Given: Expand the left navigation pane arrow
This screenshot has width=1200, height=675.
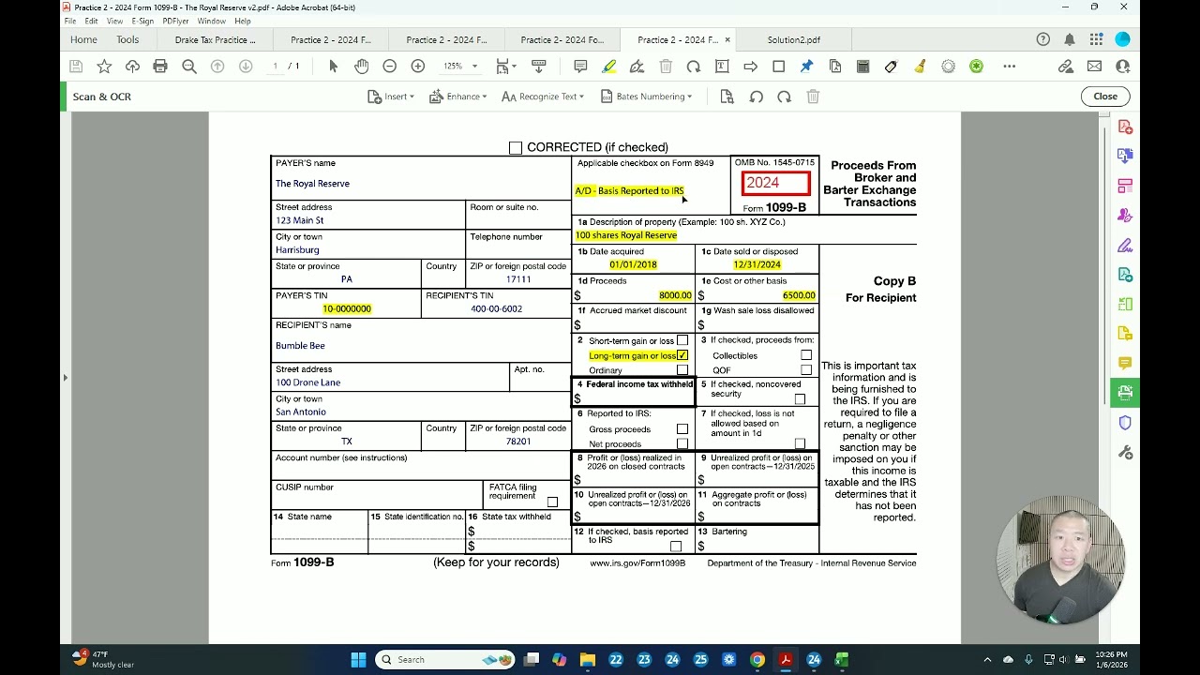Looking at the screenshot, I should tap(65, 378).
